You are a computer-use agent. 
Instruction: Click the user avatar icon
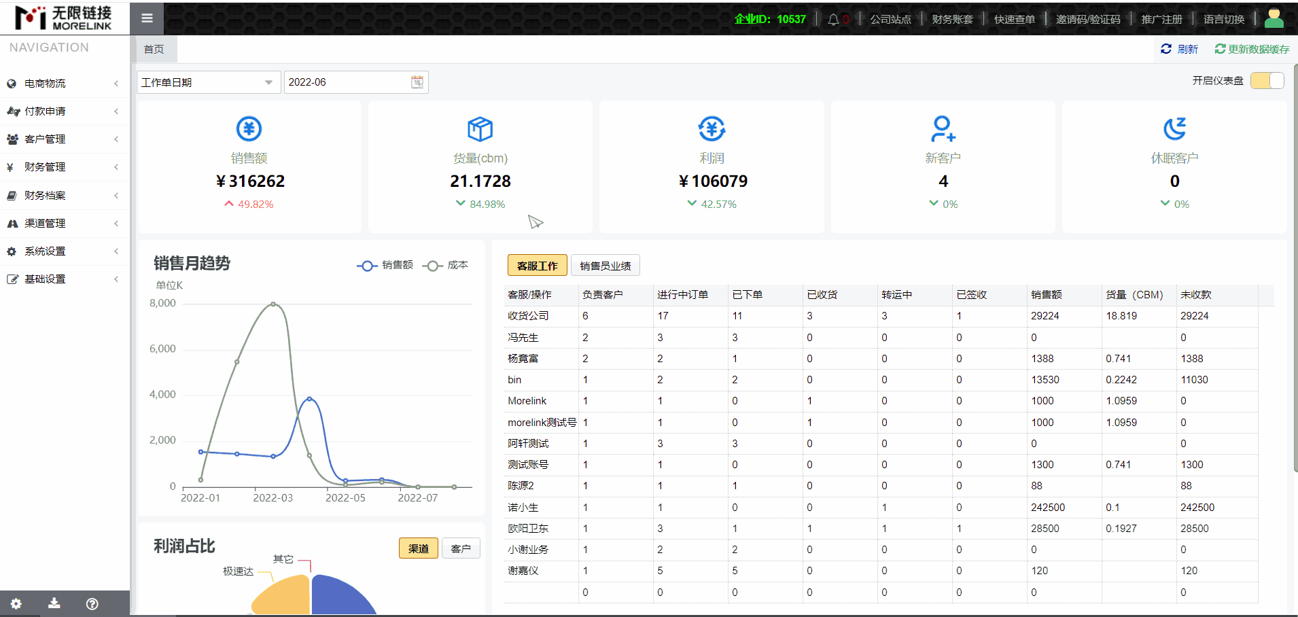1274,18
